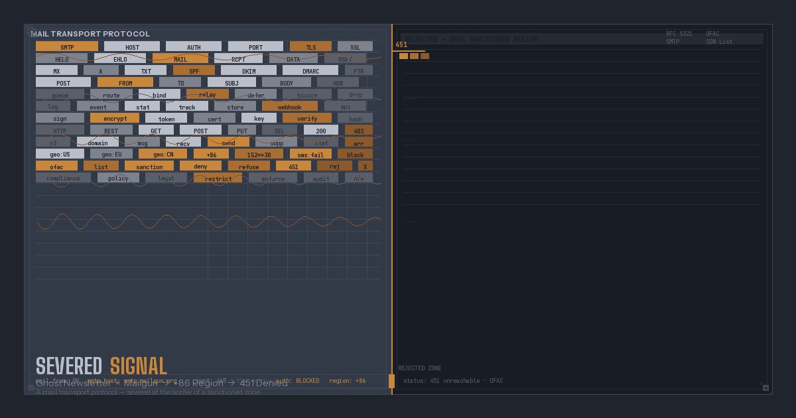Click the SMTP protocol tile

[67, 46]
